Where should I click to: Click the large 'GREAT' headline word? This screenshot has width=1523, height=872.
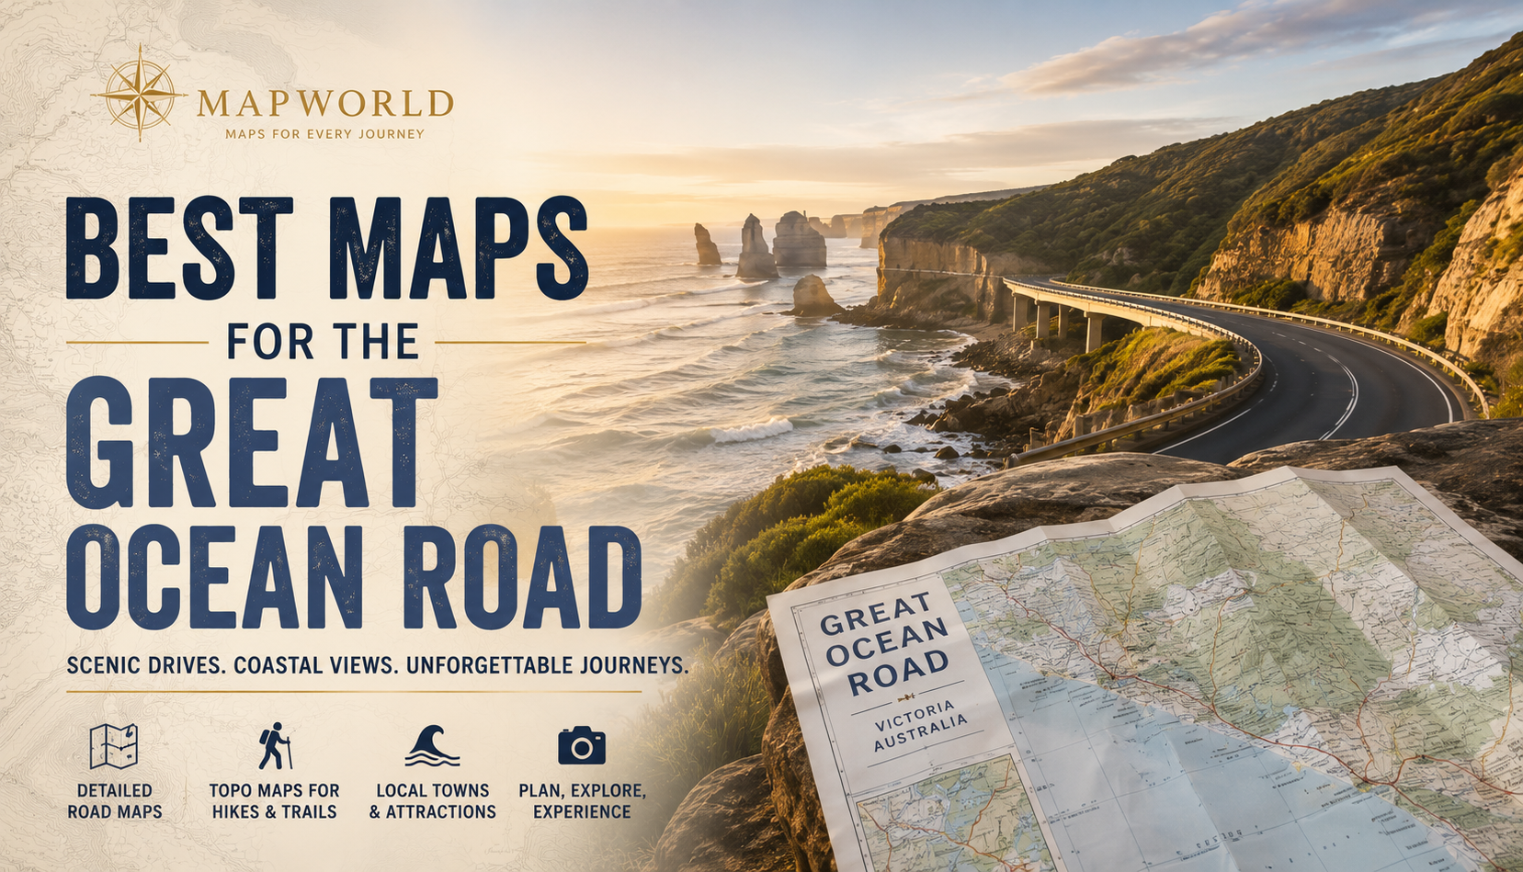point(250,443)
